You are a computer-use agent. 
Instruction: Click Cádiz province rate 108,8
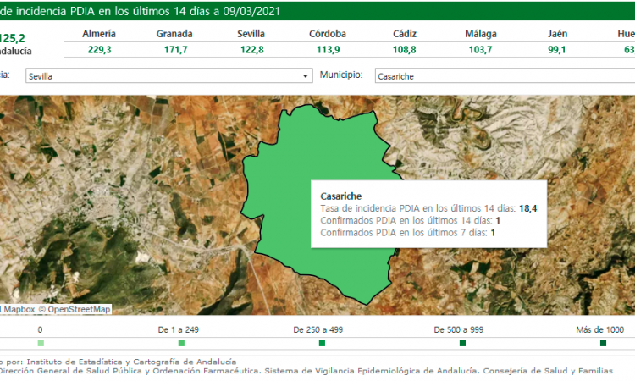tap(405, 50)
